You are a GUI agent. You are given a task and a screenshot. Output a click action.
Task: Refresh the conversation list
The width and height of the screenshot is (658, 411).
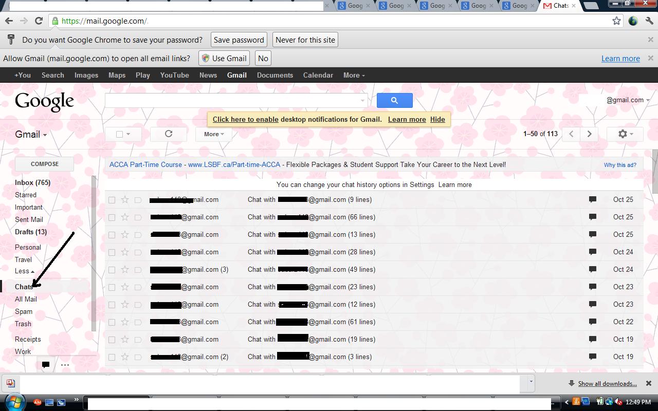tap(168, 134)
